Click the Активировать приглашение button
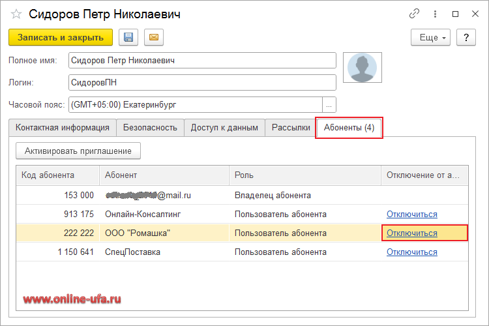 coord(78,151)
